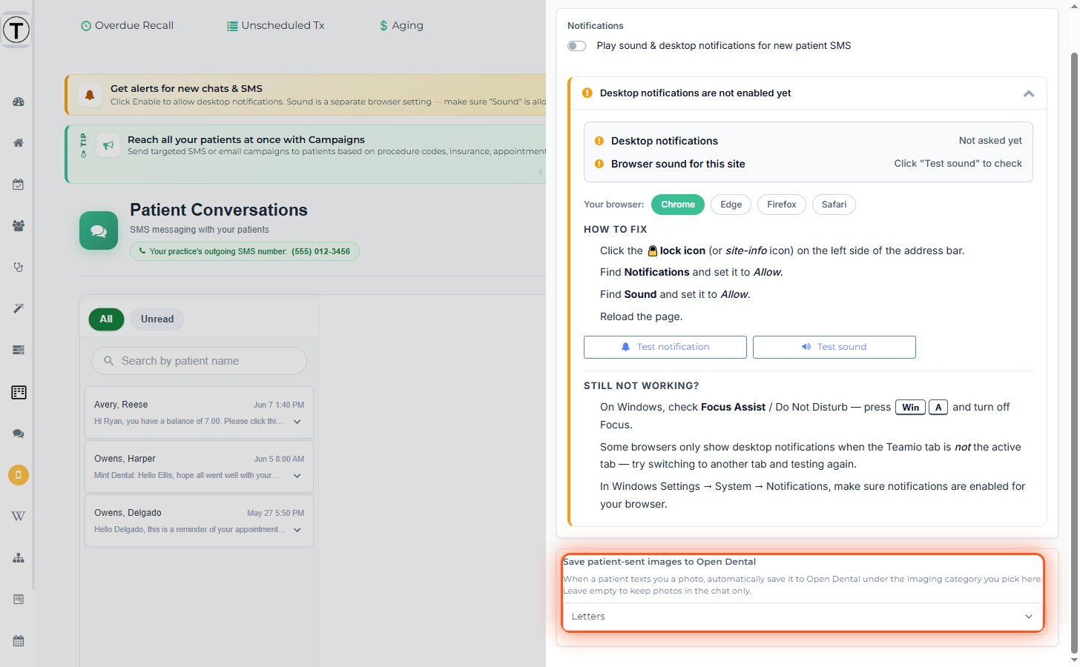
Task: Click the Teamio T logo
Action: (x=16, y=30)
